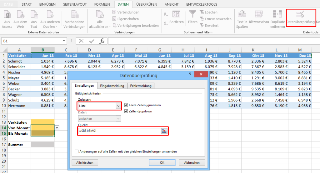
Task: Open the Daten zwischen dropdown
Action: (x=118, y=119)
